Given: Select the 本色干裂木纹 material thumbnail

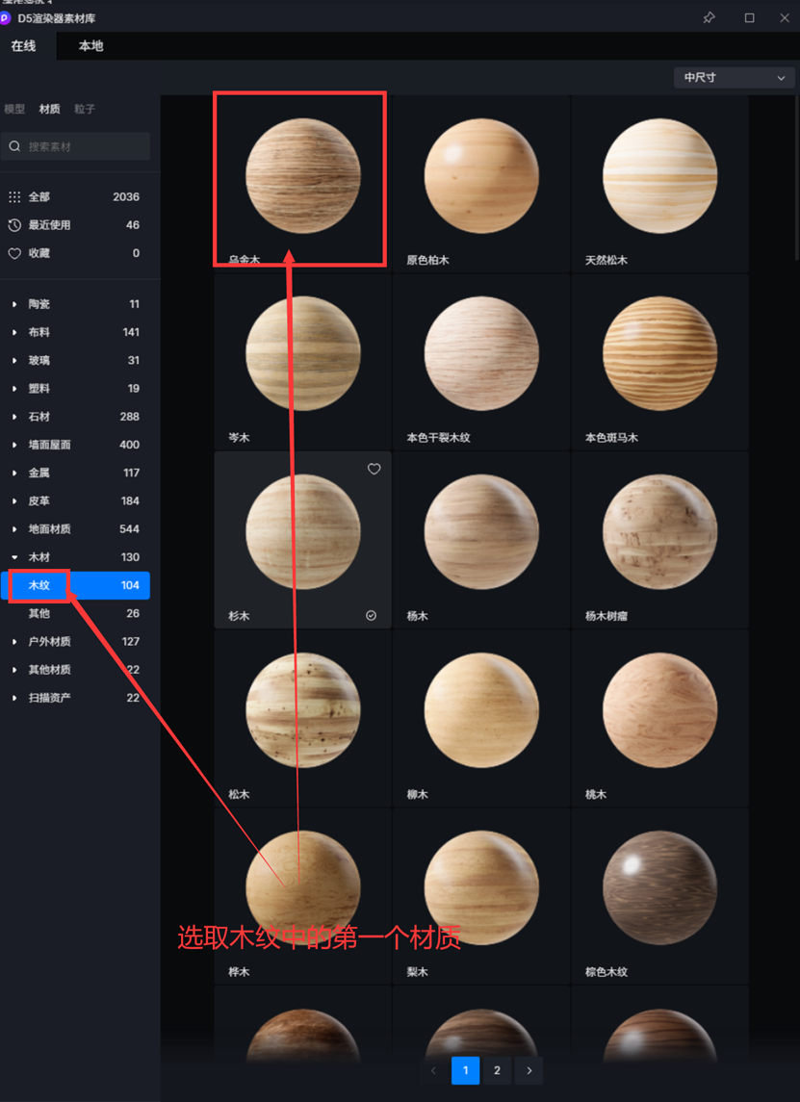Looking at the screenshot, I should coord(481,353).
